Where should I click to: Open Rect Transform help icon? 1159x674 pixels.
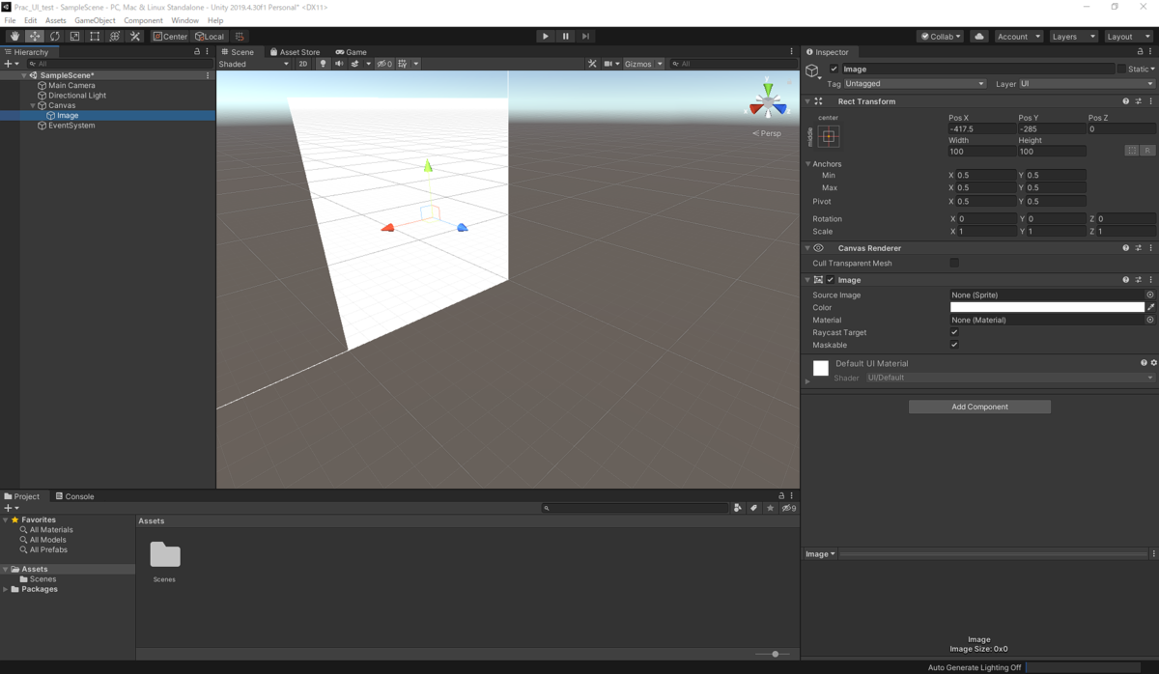pos(1125,101)
